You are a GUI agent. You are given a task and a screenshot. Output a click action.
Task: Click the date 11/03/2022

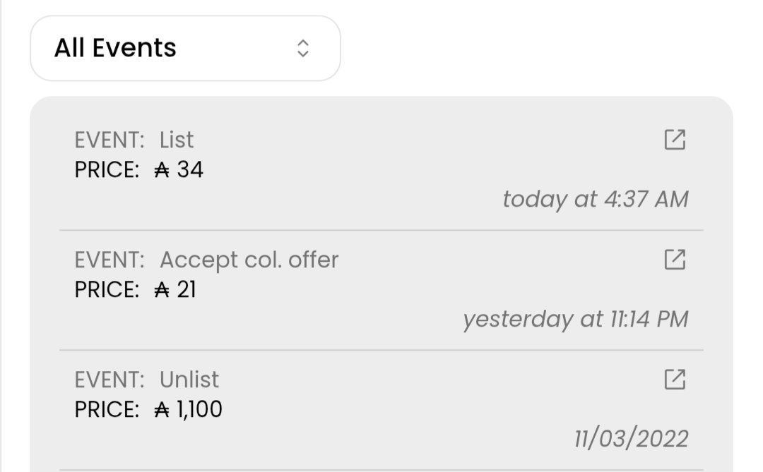631,440
